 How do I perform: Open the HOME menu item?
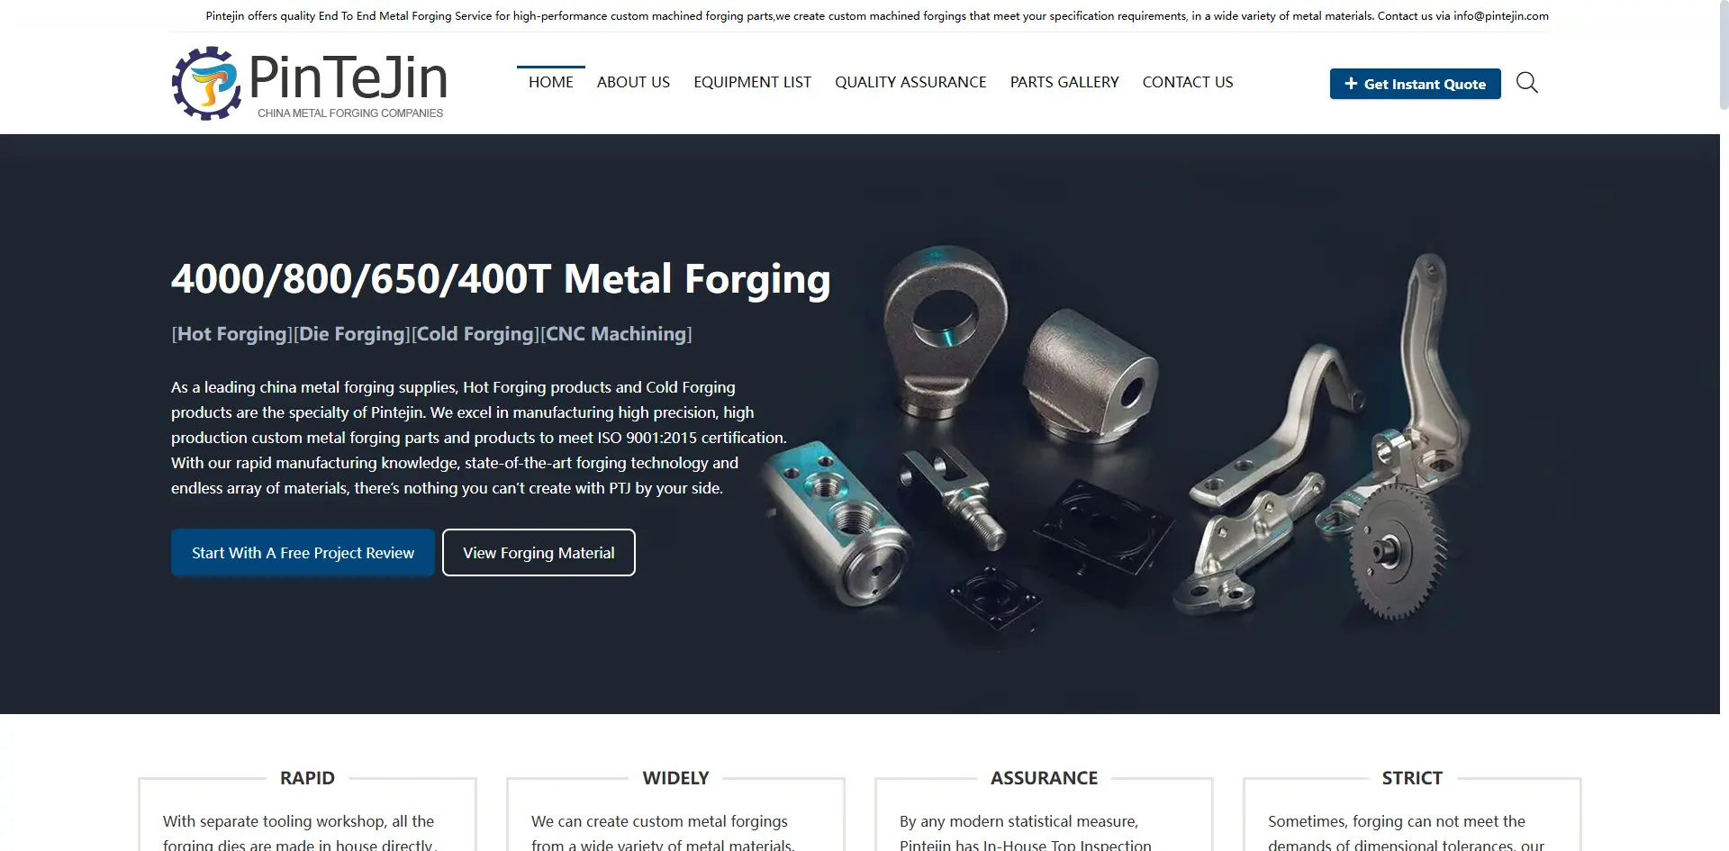(x=550, y=82)
